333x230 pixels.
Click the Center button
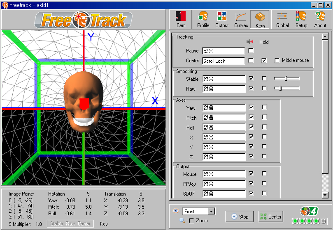(x=270, y=216)
